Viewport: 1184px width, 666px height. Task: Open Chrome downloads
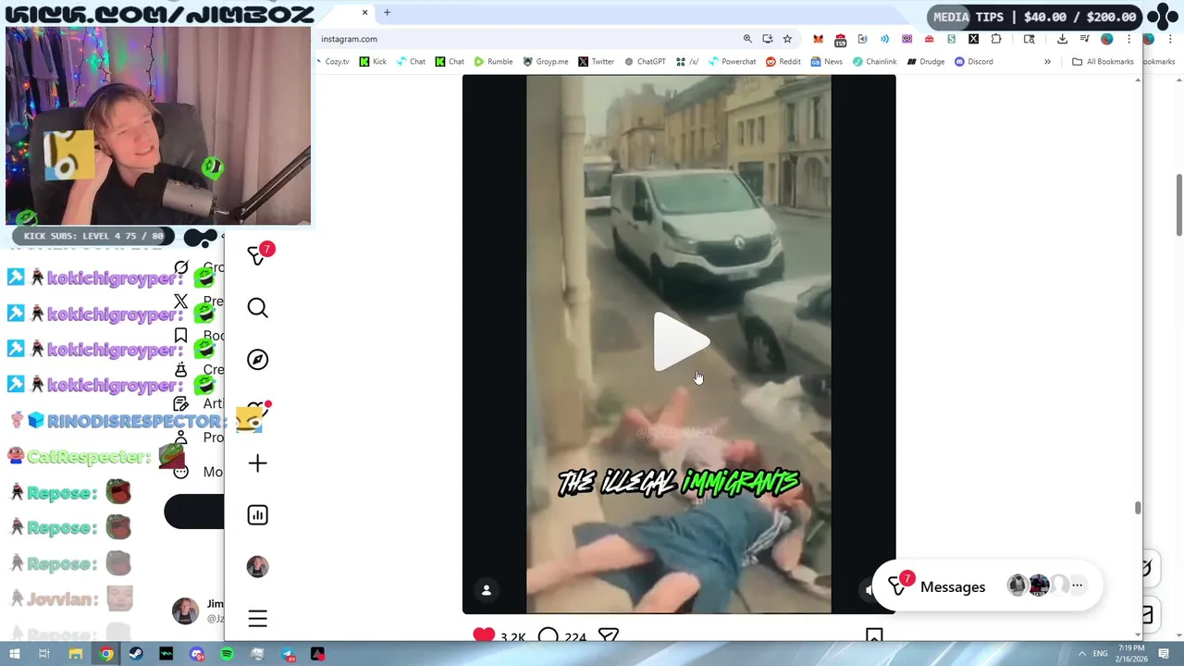pos(1062,39)
